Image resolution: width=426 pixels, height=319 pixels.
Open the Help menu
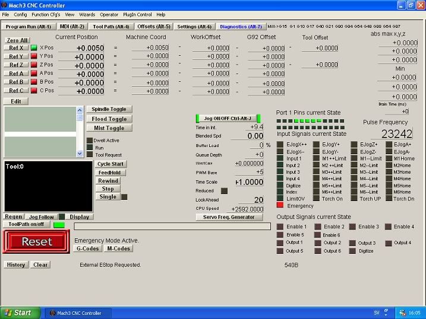click(161, 15)
